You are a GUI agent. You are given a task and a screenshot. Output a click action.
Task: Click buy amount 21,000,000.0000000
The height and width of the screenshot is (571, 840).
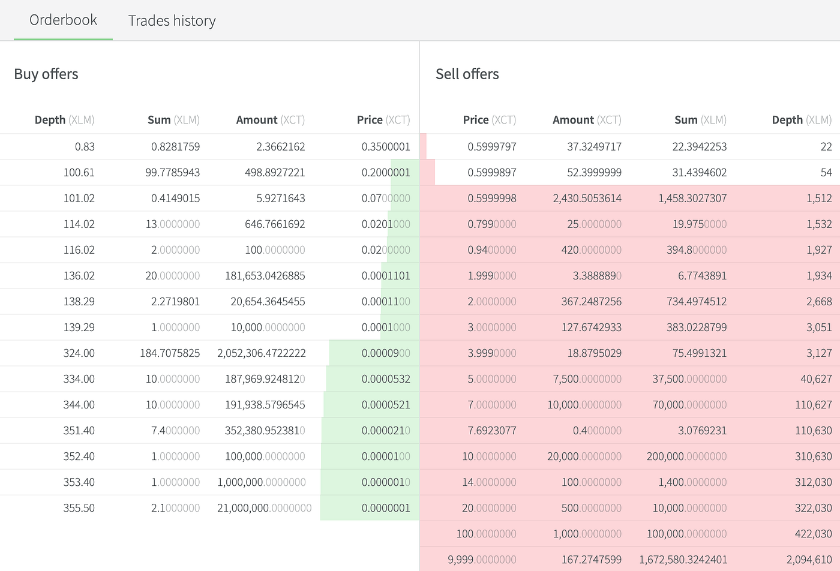265,507
